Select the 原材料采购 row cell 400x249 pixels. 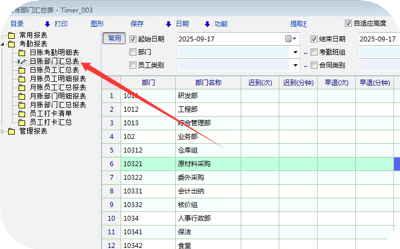[x=207, y=163]
